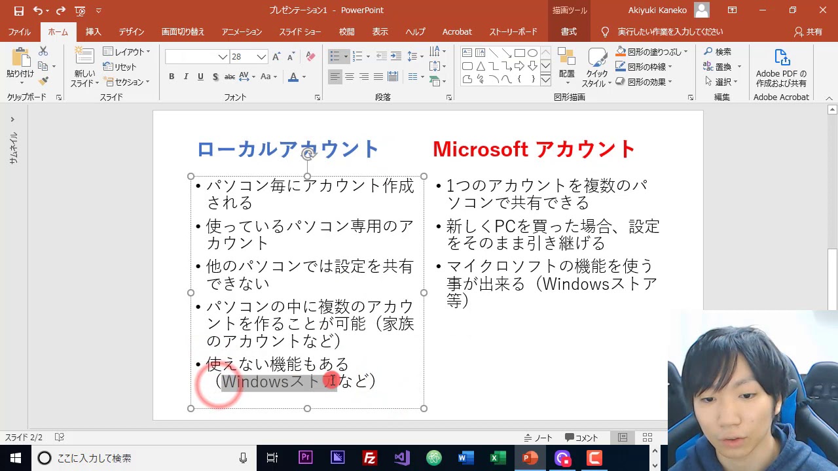The width and height of the screenshot is (838, 471).
Task: Open the font color dropdown arrow
Action: pos(304,77)
